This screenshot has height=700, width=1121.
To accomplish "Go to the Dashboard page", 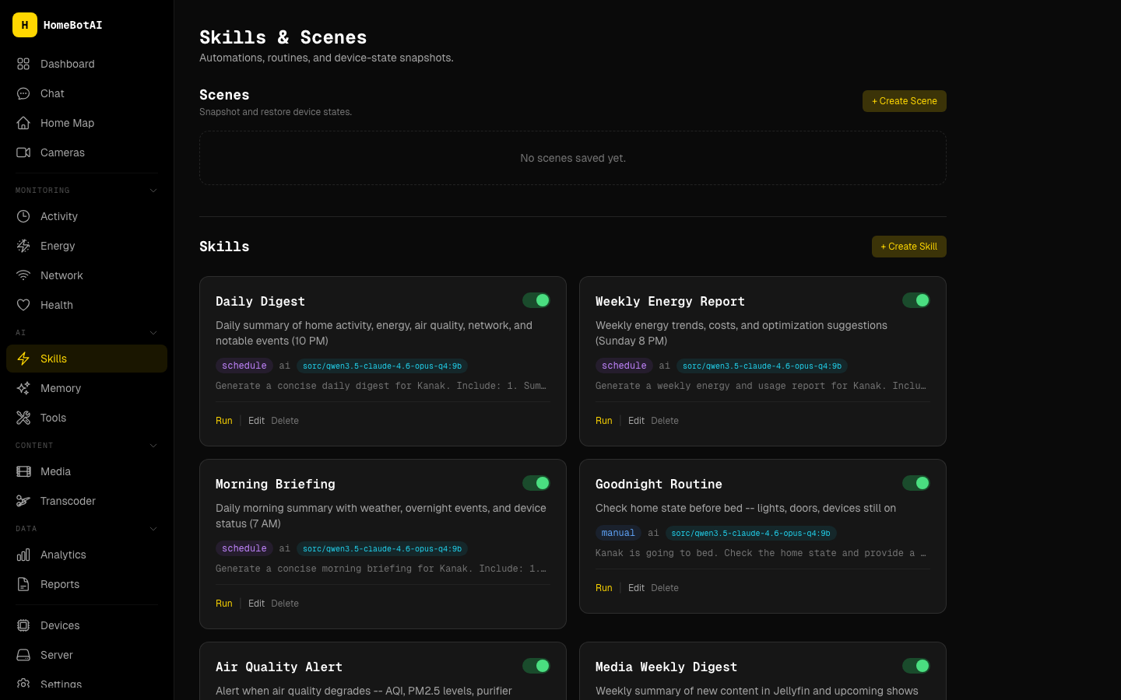I will point(67,64).
